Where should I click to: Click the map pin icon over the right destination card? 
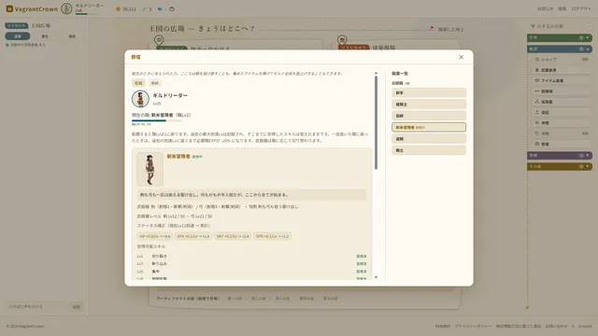(342, 39)
